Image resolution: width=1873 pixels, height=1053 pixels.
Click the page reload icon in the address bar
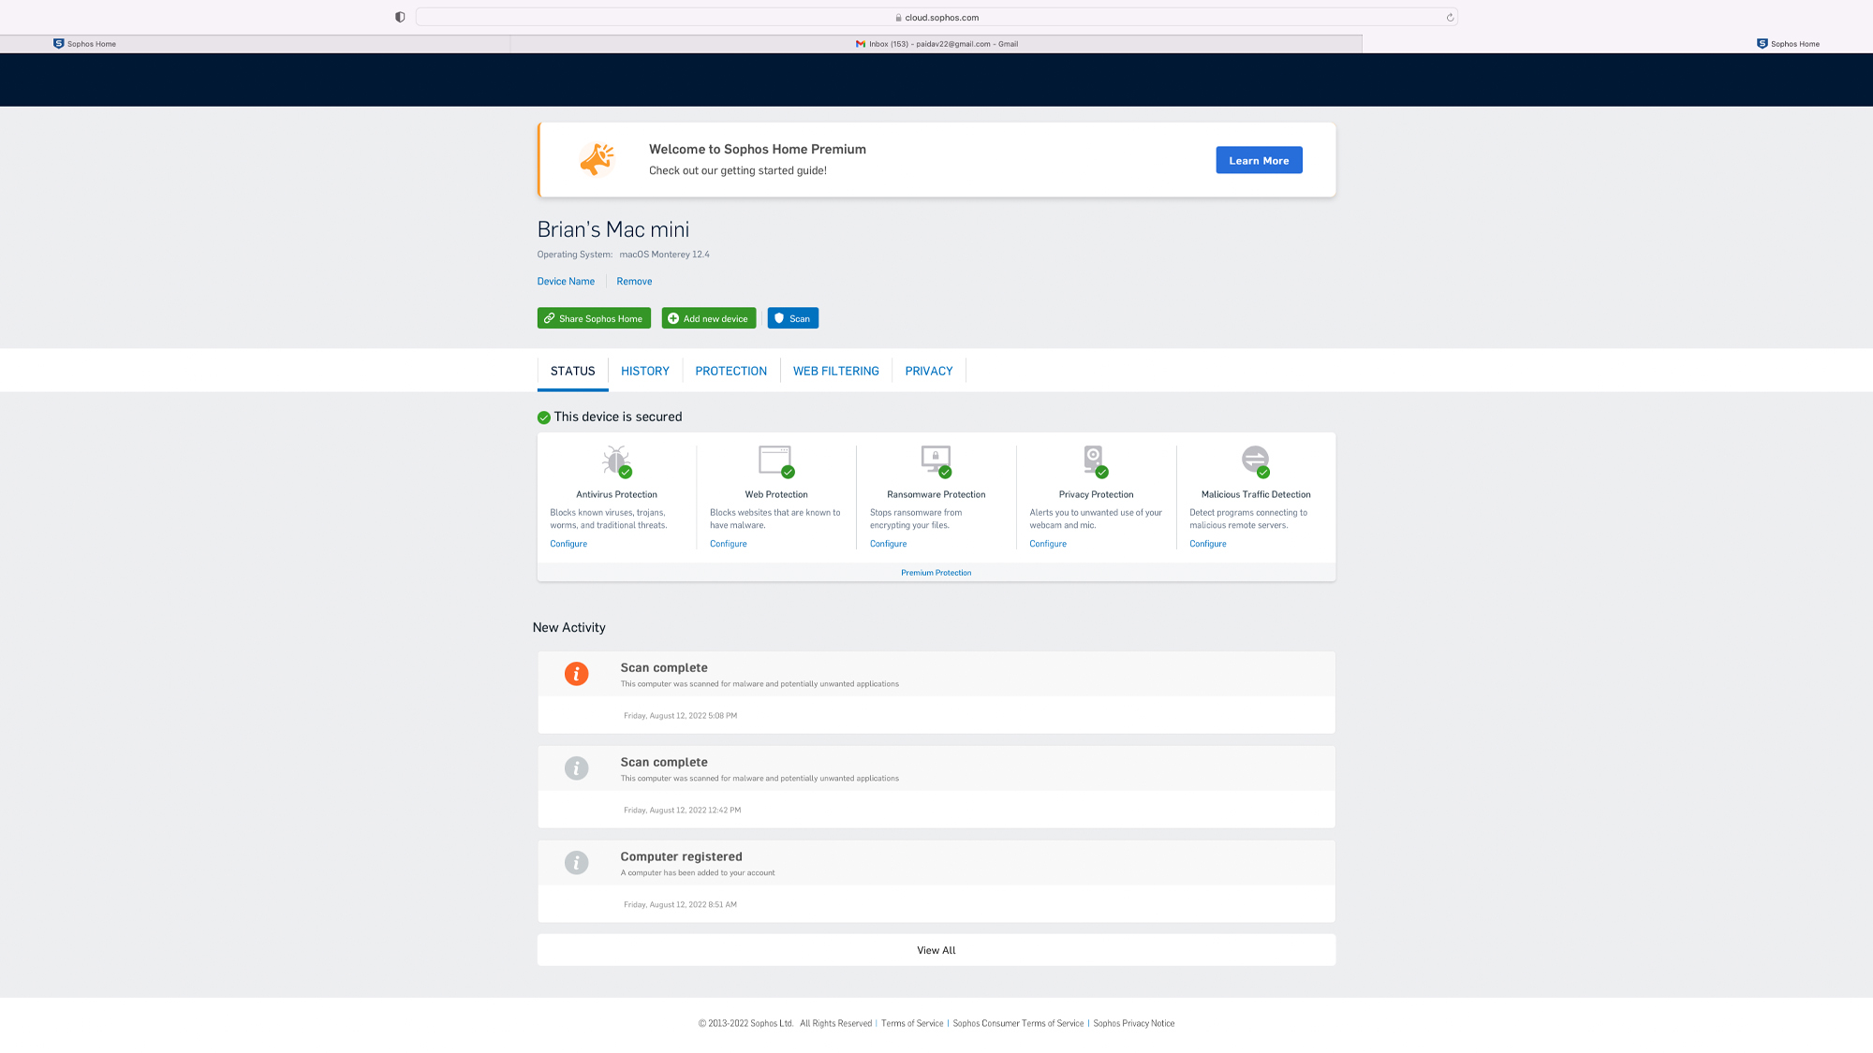1450,17
